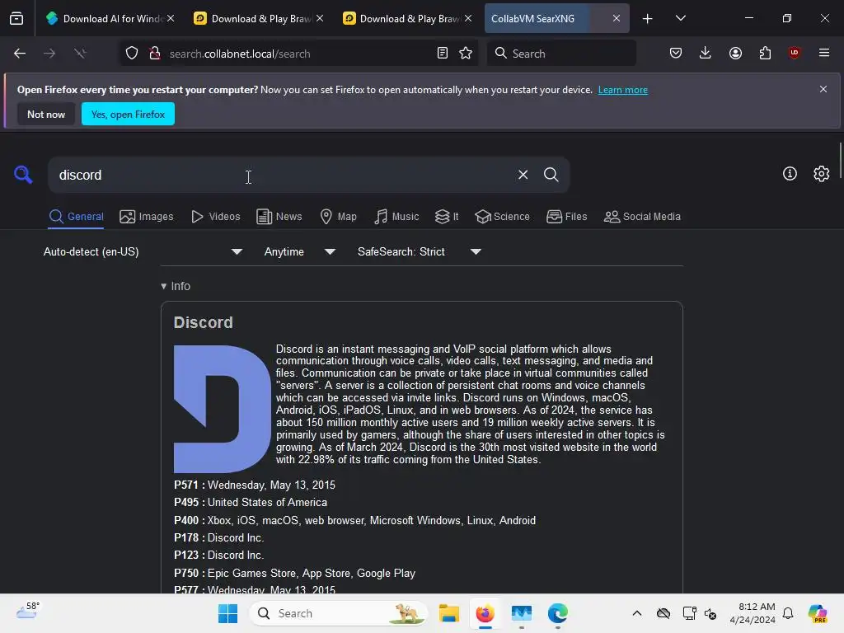Switch to Music category
Viewport: 844px width, 633px height.
click(x=396, y=217)
